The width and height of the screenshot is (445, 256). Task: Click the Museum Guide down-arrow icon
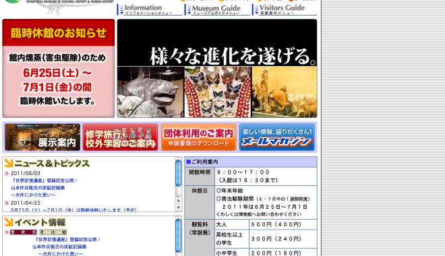(189, 10)
